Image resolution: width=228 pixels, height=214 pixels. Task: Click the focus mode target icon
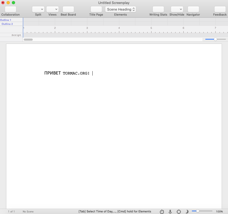click(x=179, y=212)
